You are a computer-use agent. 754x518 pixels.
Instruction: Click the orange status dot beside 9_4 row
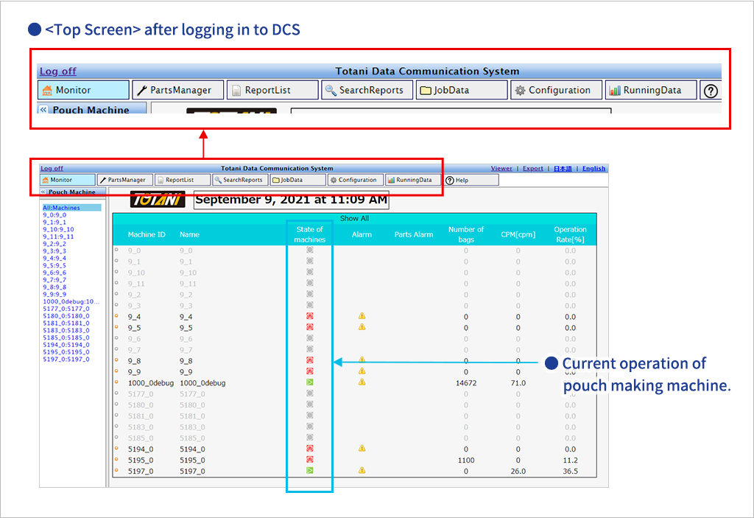116,316
